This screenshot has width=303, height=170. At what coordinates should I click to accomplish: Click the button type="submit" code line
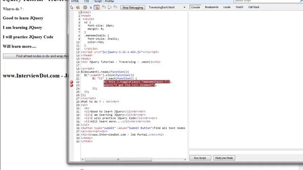click(133, 128)
